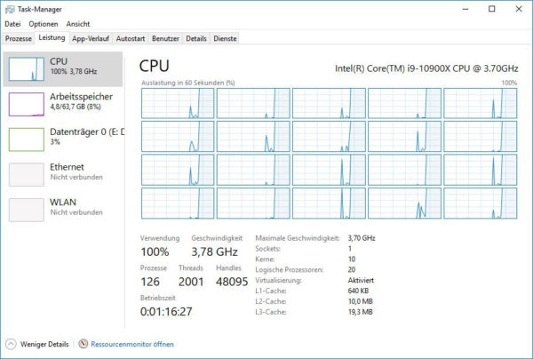
Task: Open the Dienste tab
Action: [x=225, y=39]
